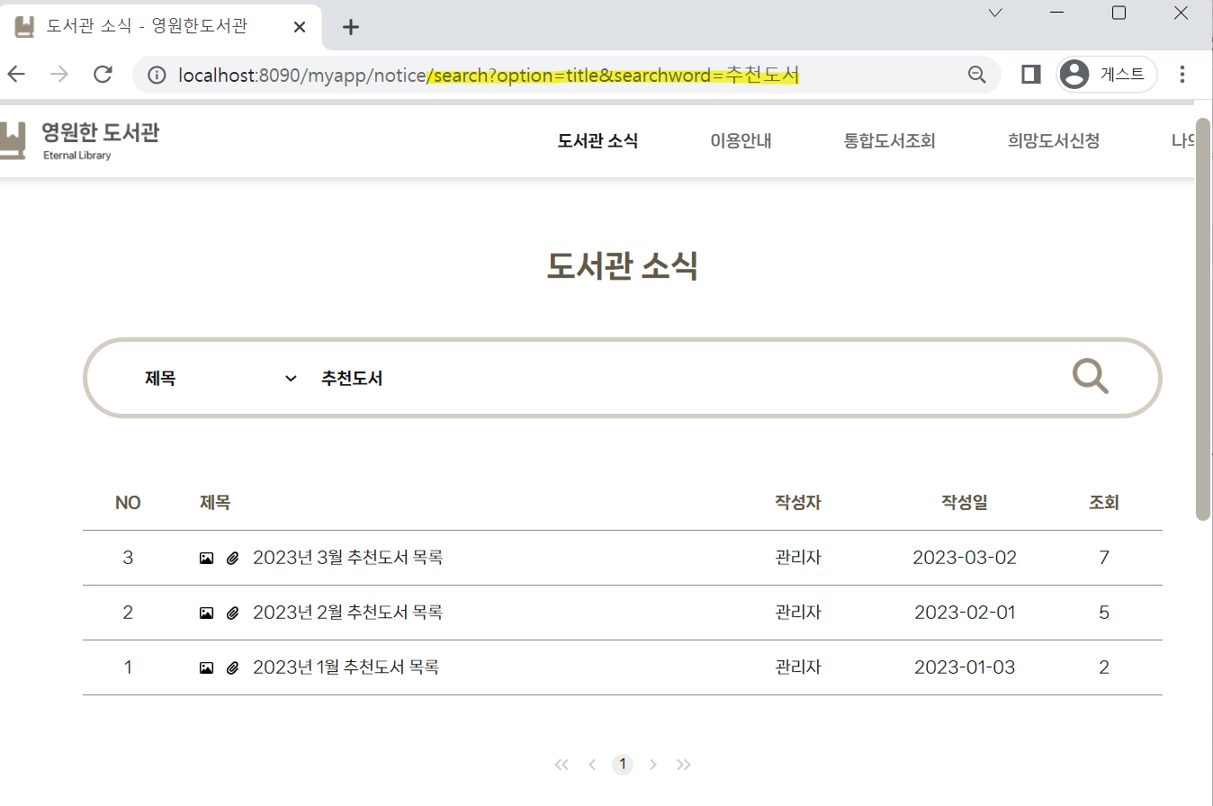Click the browser forward arrow
This screenshot has height=806, width=1213.
(x=59, y=75)
